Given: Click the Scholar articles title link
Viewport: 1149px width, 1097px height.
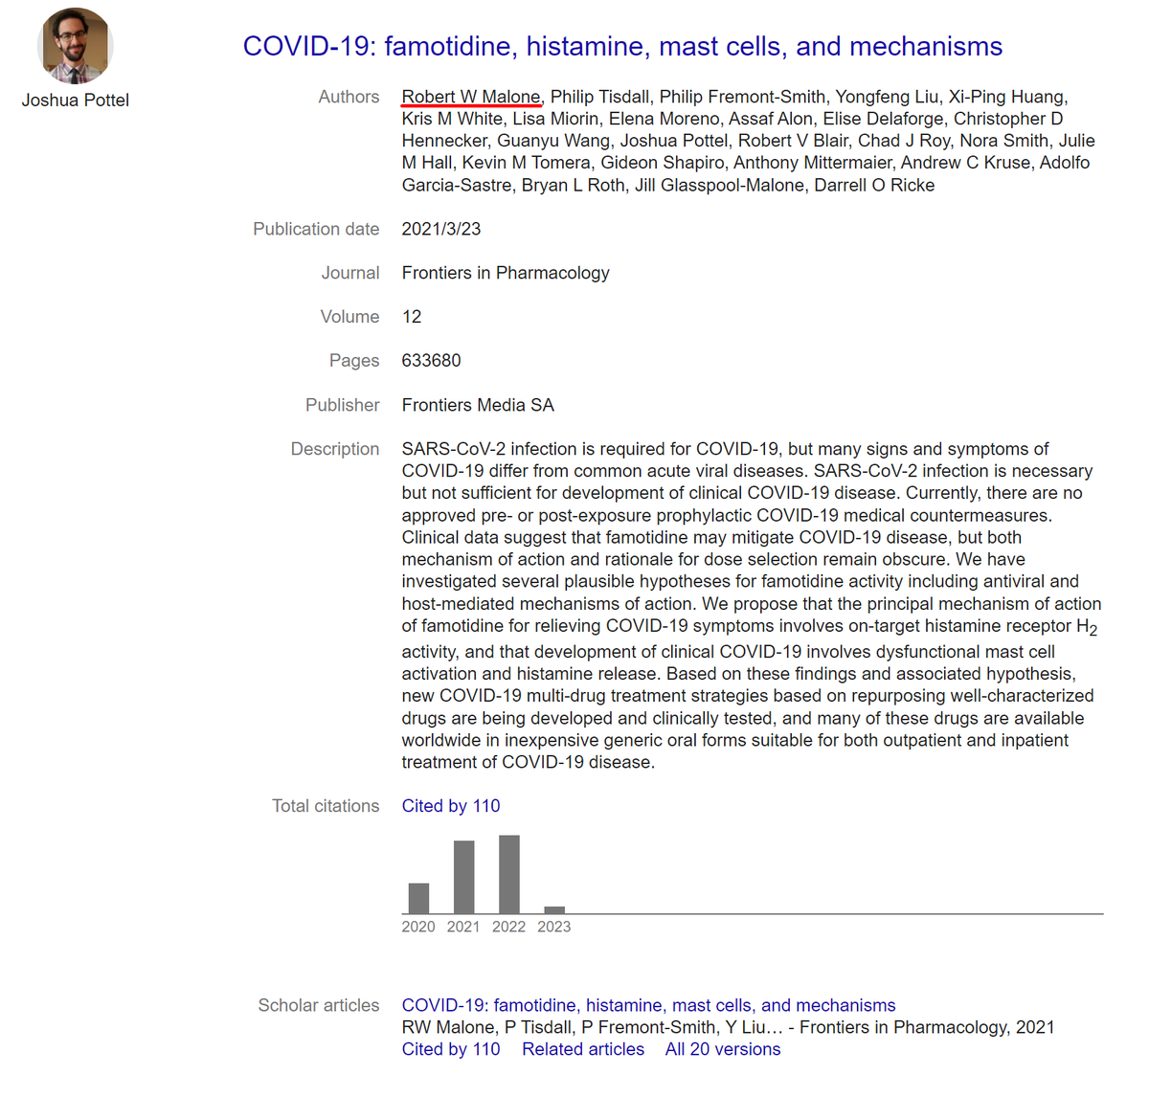Looking at the screenshot, I should point(647,1005).
